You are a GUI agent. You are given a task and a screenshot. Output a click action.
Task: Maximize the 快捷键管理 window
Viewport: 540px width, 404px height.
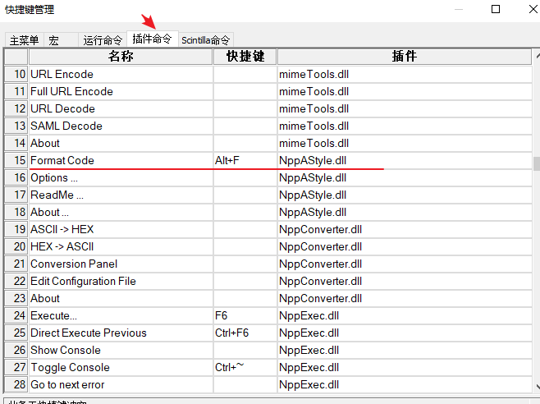[496, 9]
